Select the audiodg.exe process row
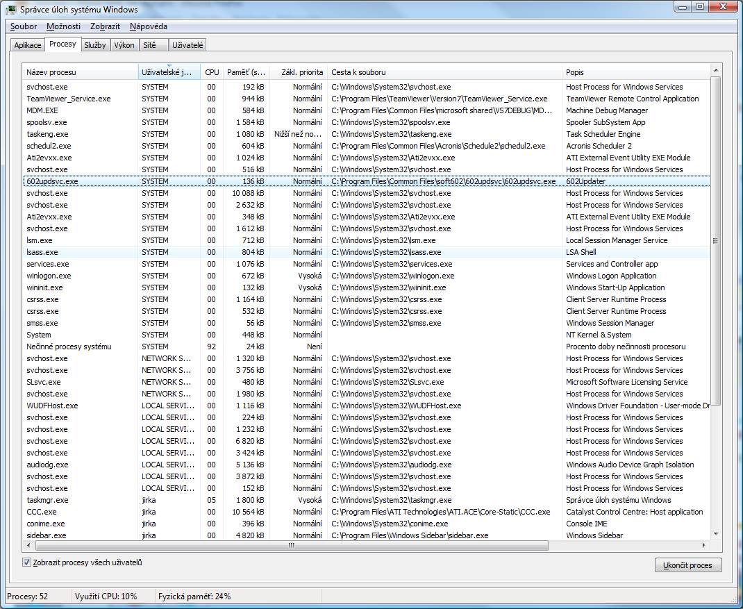 pyautogui.click(x=366, y=465)
